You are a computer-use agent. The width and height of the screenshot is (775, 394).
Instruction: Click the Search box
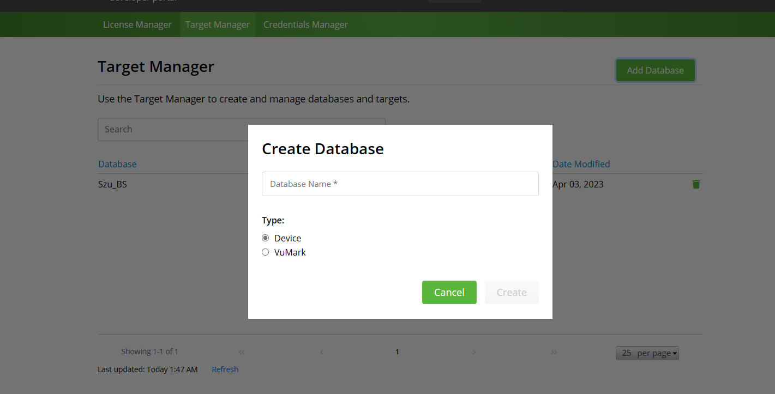(x=242, y=130)
